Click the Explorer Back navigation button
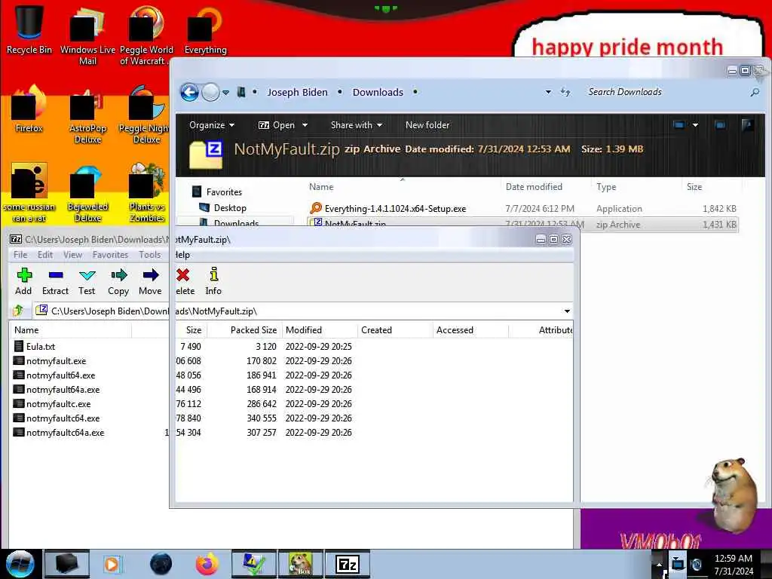 189,92
